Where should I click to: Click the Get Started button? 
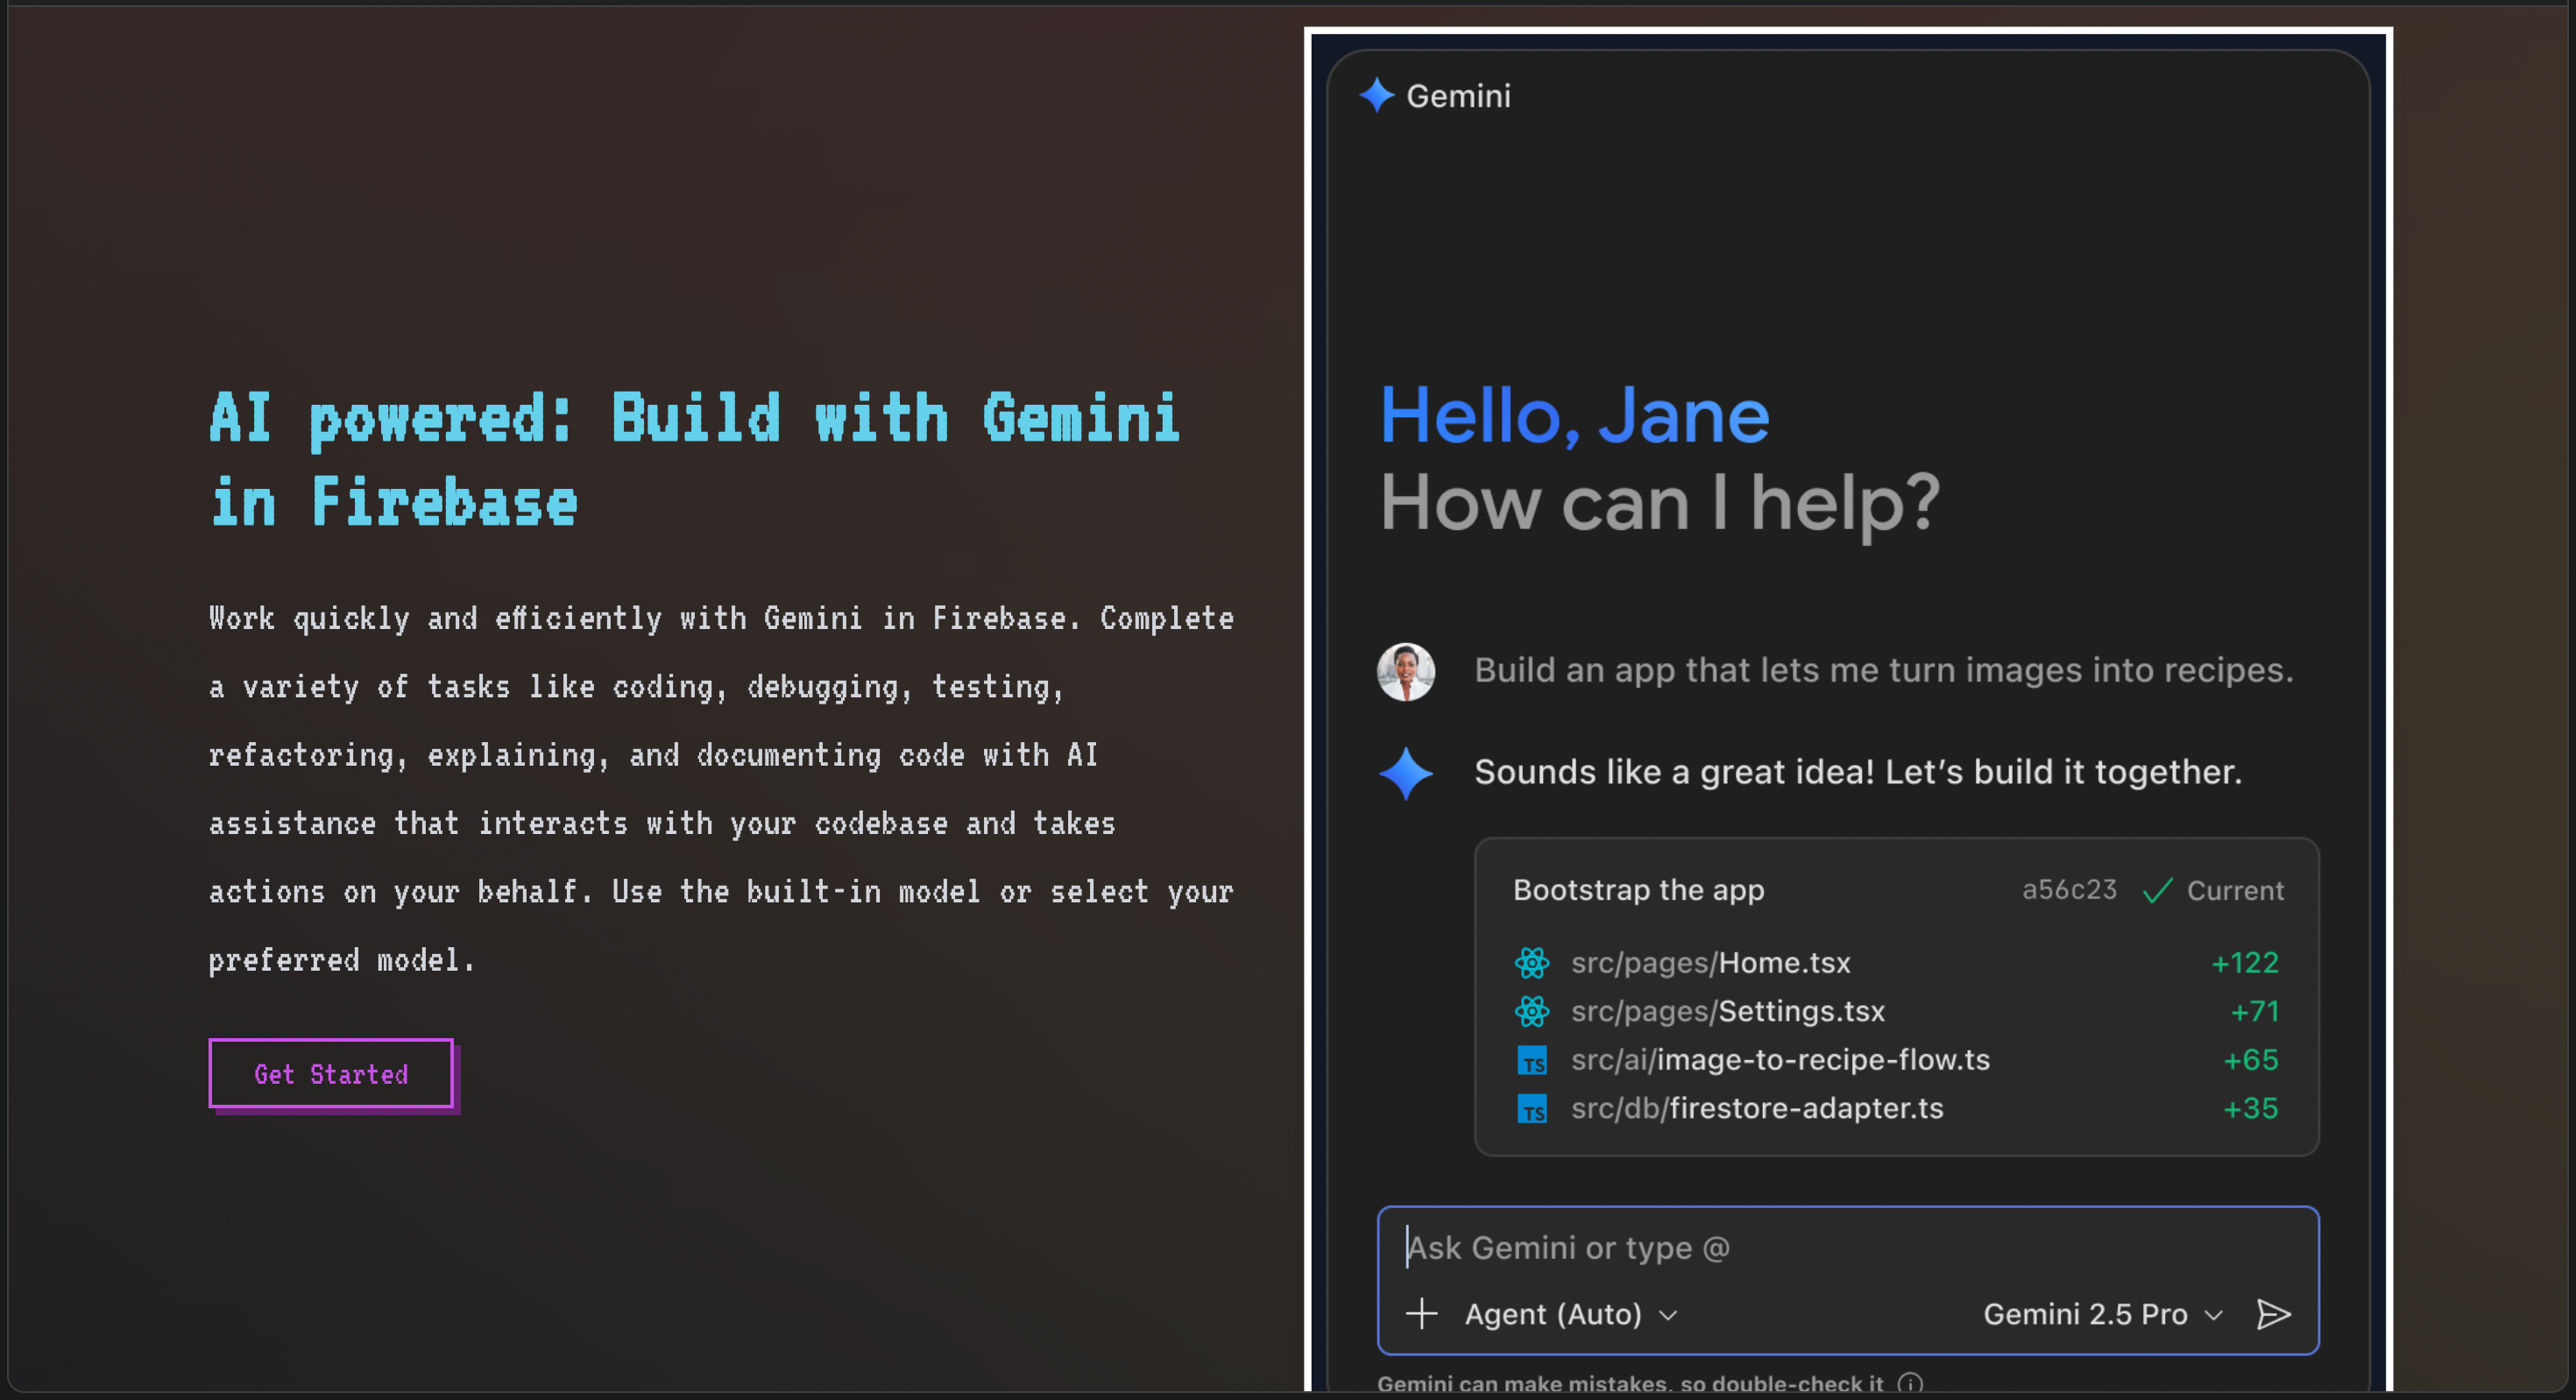click(331, 1074)
